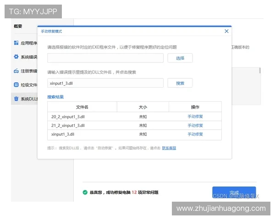This screenshot has width=275, height=220.
Task: Click the 应用程序 grid icon in sidebar
Action: coord(16,43)
